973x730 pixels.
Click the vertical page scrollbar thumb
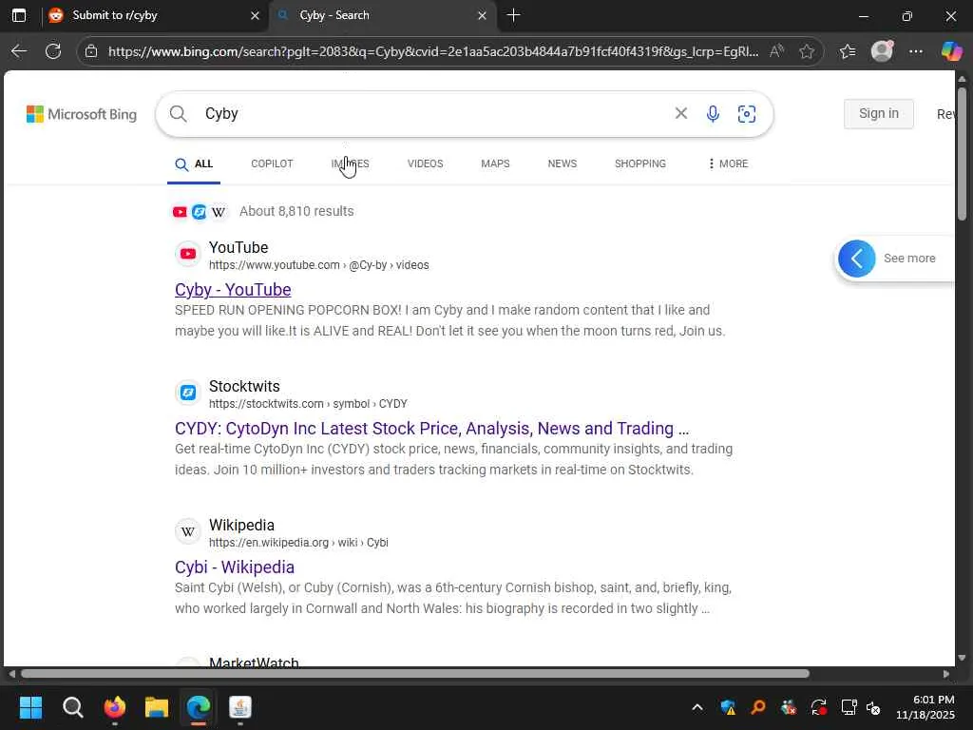pos(962,153)
